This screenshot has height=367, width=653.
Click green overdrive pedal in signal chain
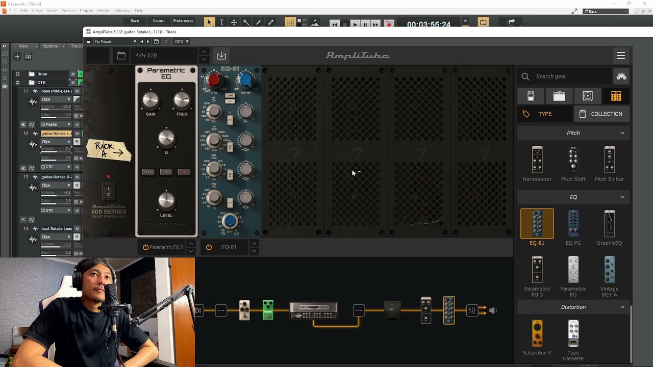click(x=268, y=310)
